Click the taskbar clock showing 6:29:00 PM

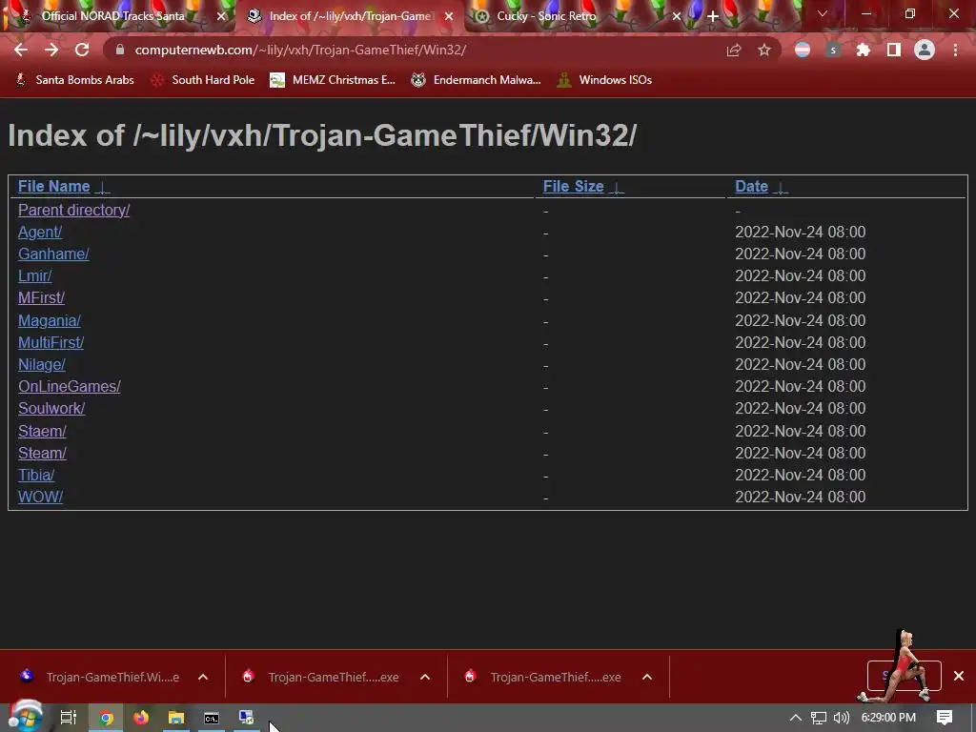[x=888, y=718]
